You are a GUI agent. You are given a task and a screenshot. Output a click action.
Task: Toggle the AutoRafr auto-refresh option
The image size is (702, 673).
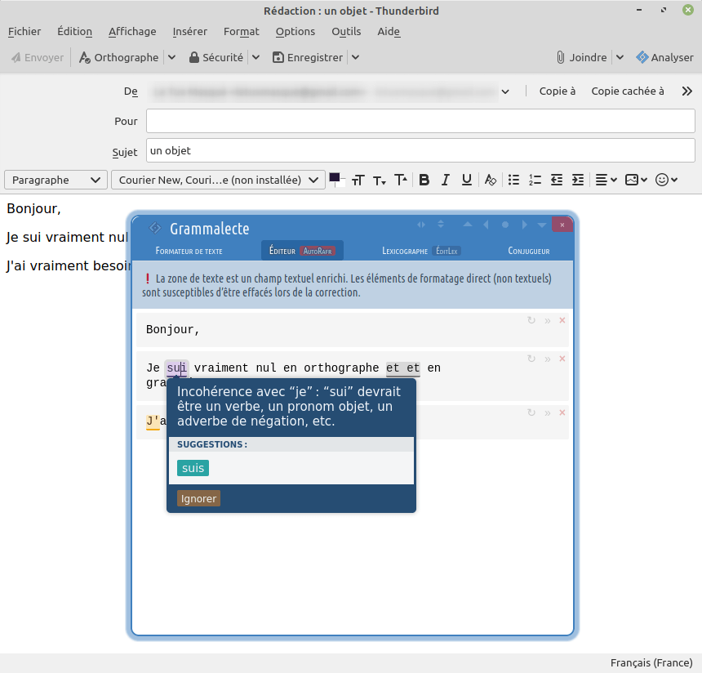click(x=318, y=251)
